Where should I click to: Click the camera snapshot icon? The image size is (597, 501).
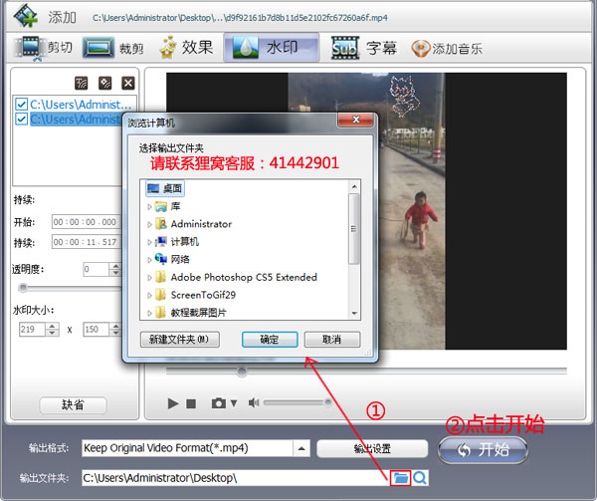pyautogui.click(x=219, y=403)
